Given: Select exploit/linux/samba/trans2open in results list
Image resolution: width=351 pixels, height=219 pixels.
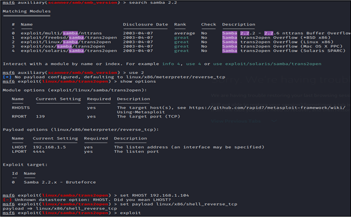Looking at the screenshot, I should pos(66,42).
